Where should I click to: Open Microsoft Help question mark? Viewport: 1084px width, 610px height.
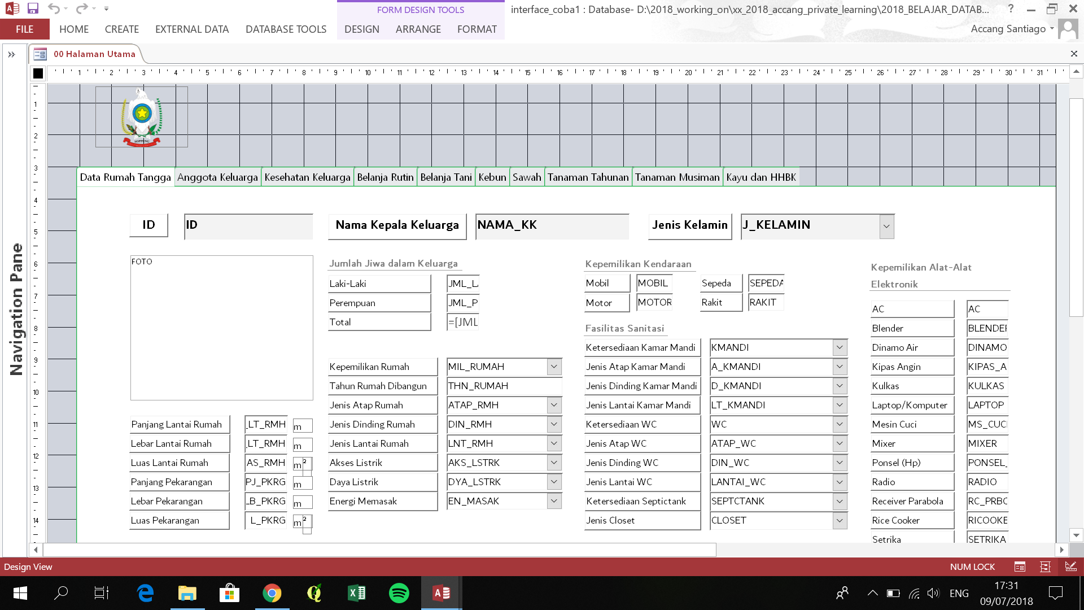(1011, 8)
